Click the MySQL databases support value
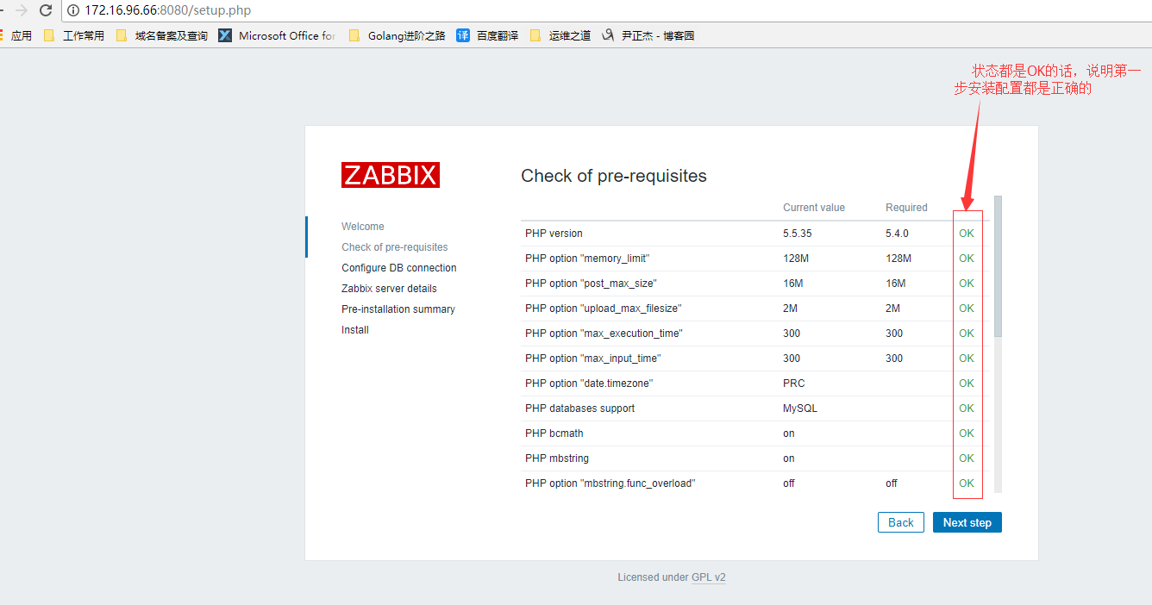Screen dimensions: 1152x605 [x=800, y=409]
